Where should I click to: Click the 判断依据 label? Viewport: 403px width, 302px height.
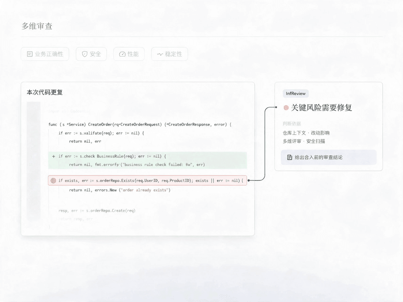[292, 123]
